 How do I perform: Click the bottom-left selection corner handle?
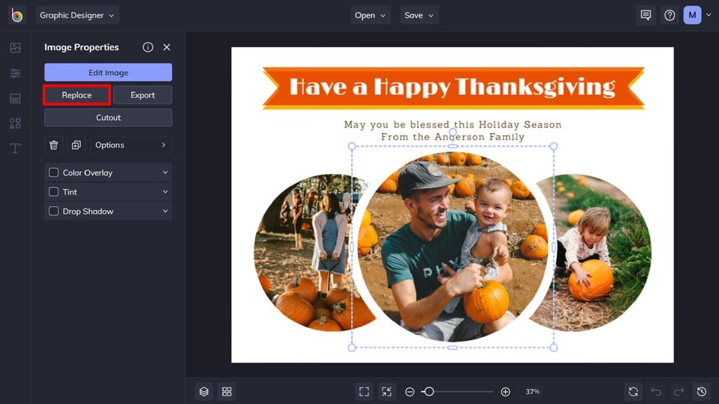coord(352,348)
